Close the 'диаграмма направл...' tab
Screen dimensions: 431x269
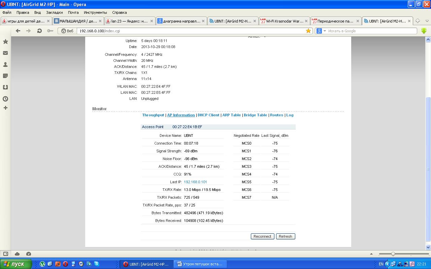203,21
